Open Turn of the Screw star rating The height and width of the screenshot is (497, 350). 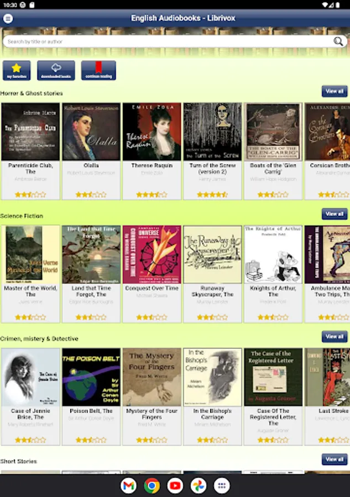point(212,194)
